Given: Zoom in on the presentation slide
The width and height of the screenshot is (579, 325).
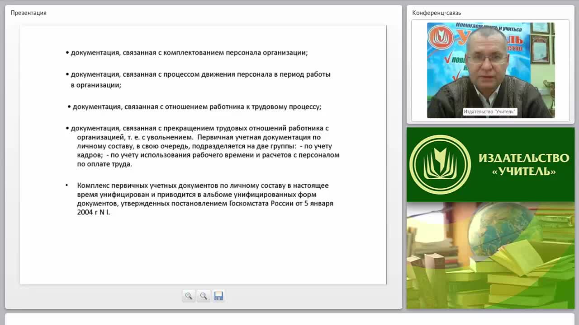Looking at the screenshot, I should coord(189,296).
